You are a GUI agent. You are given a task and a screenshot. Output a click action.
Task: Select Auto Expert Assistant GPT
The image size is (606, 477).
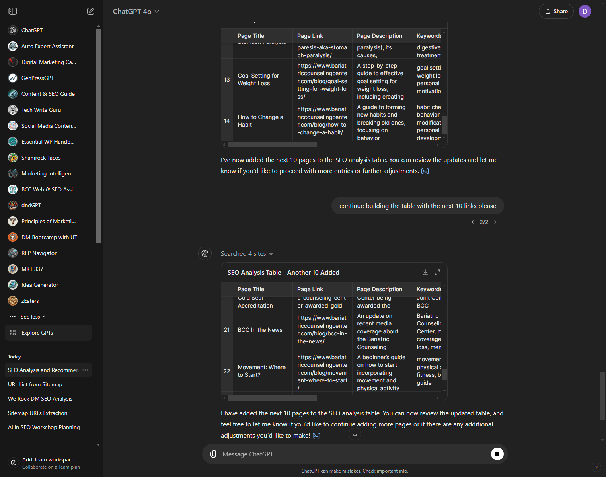pyautogui.click(x=49, y=46)
